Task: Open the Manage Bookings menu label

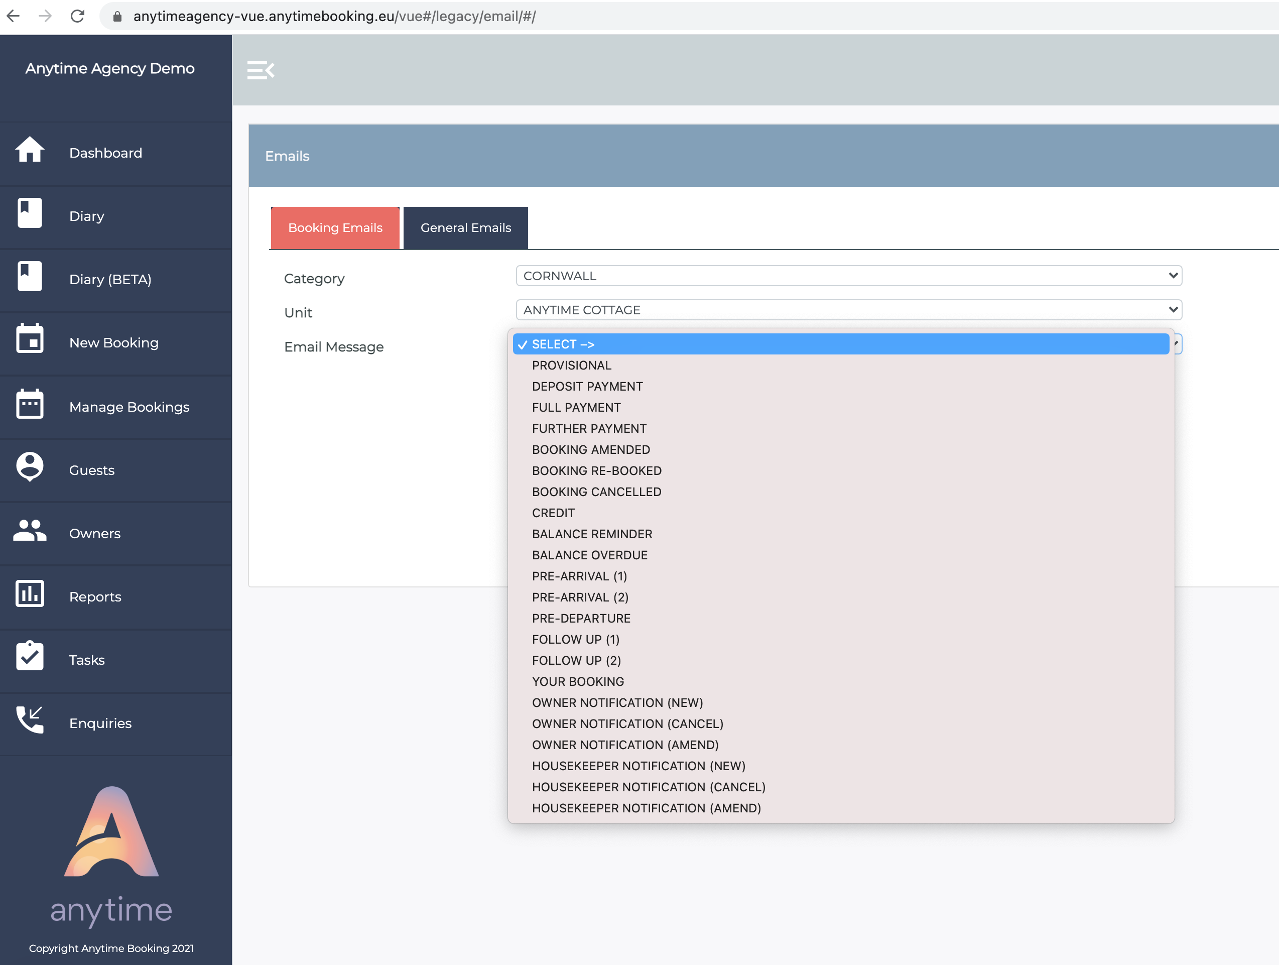Action: (130, 407)
